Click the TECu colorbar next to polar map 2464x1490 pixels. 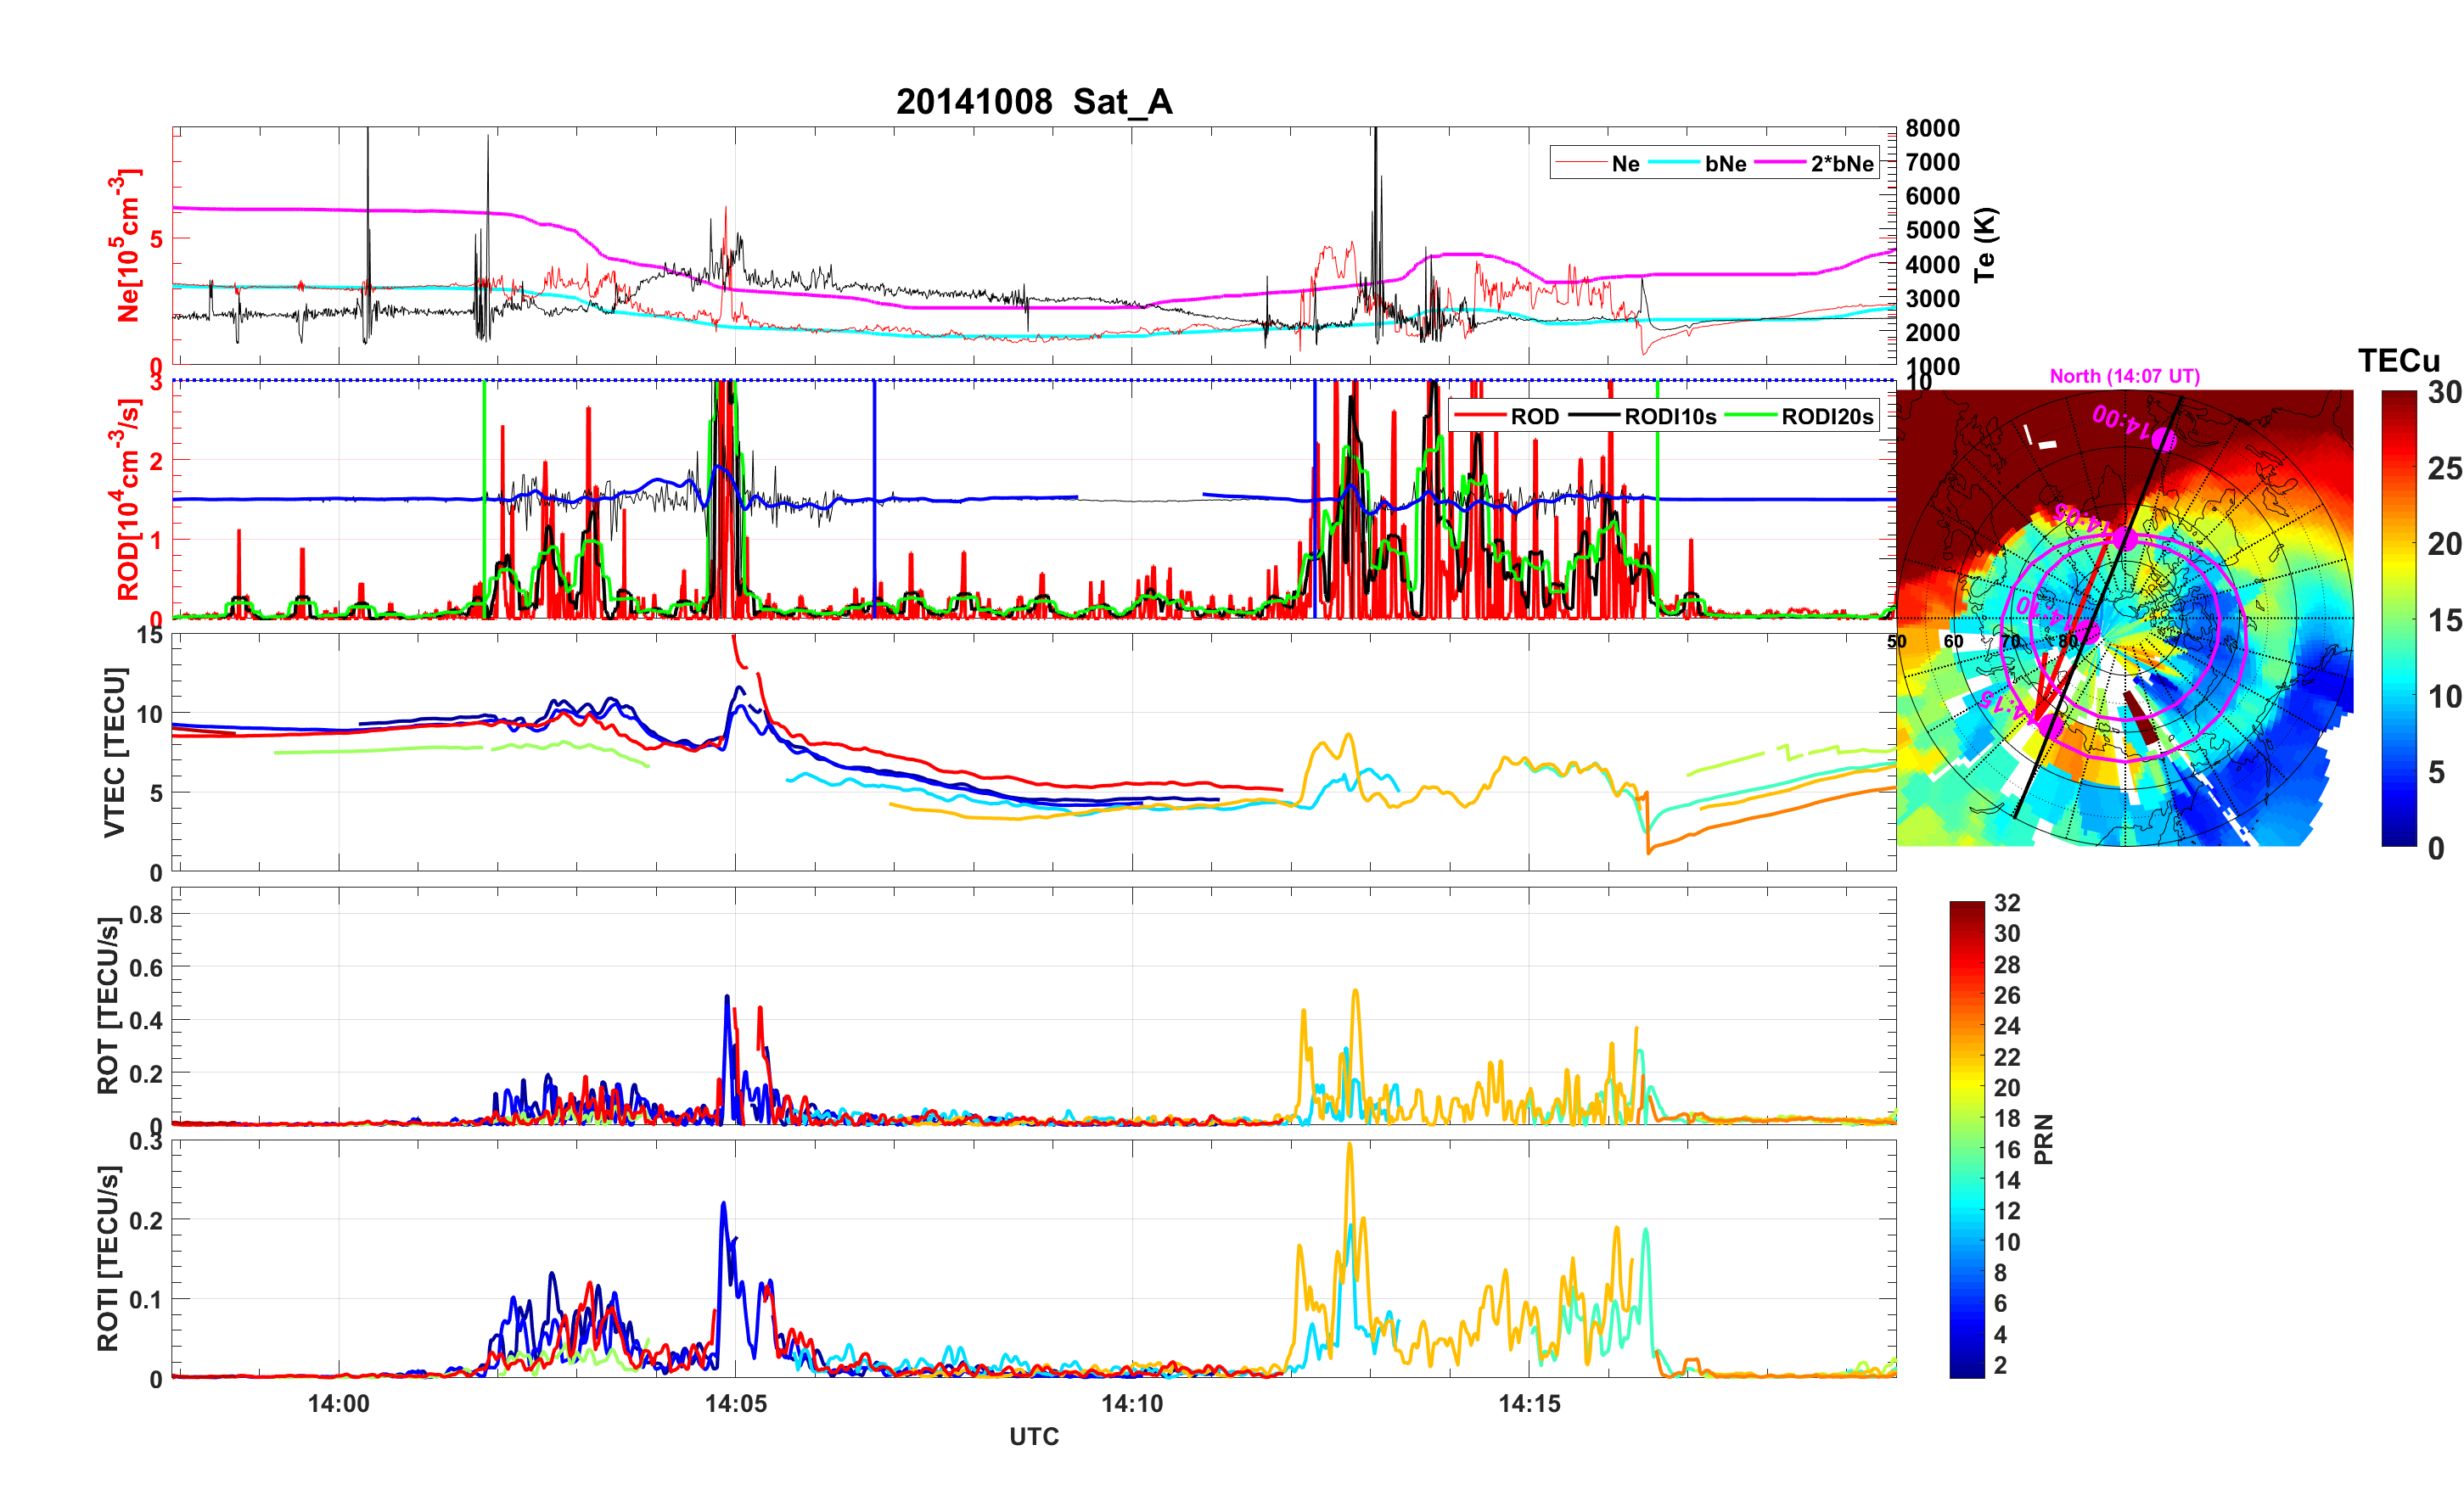(x=2398, y=618)
